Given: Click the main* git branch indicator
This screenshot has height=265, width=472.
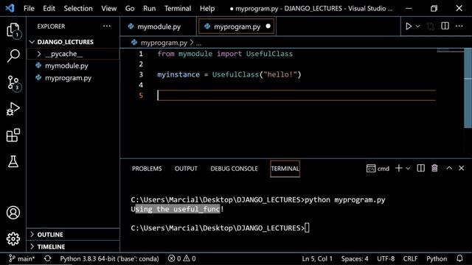Looking at the screenshot, I should click(21, 258).
